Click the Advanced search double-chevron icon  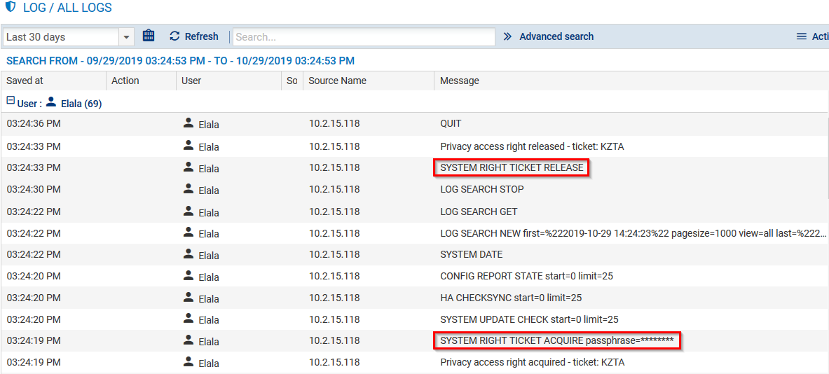(x=507, y=36)
